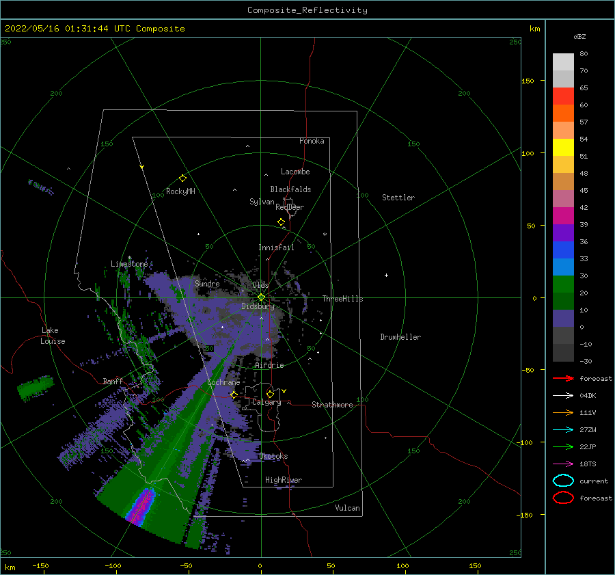Click the Limestone label
Viewport: 615px width, 575px height.
tap(129, 264)
